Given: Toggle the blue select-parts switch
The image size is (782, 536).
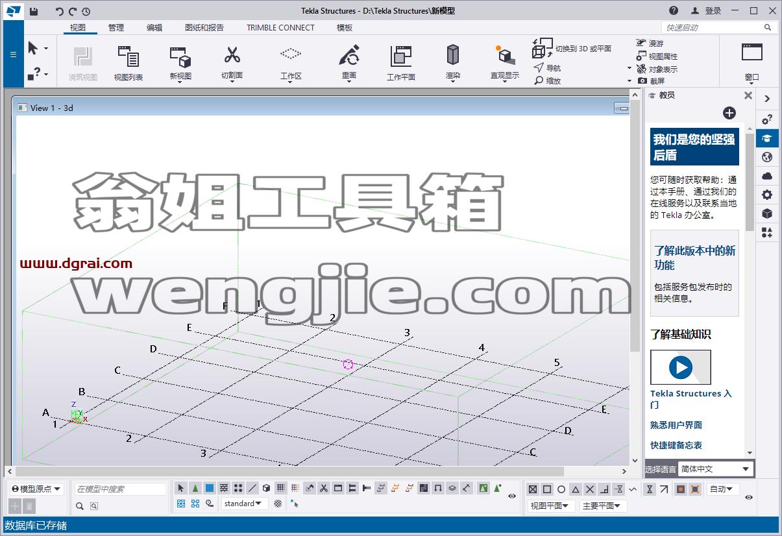Looking at the screenshot, I should tap(210, 489).
